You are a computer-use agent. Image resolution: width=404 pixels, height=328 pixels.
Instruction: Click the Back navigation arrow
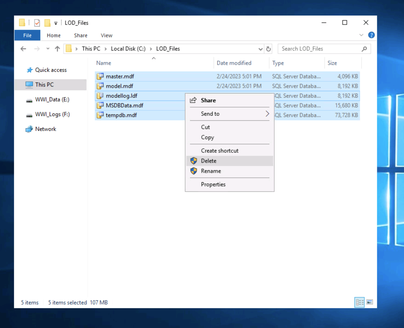point(23,49)
